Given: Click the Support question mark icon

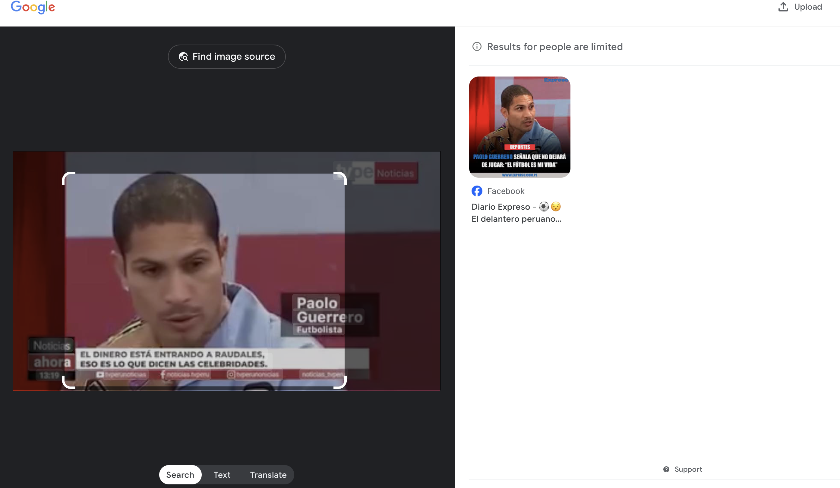Looking at the screenshot, I should [666, 469].
